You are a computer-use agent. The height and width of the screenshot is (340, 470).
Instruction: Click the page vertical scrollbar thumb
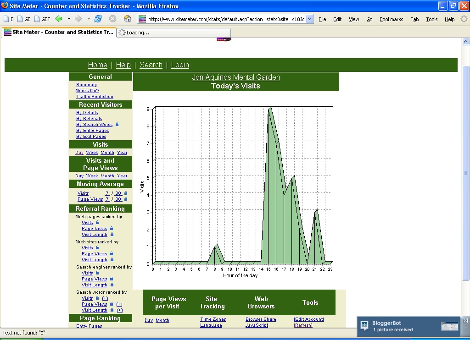[465, 173]
